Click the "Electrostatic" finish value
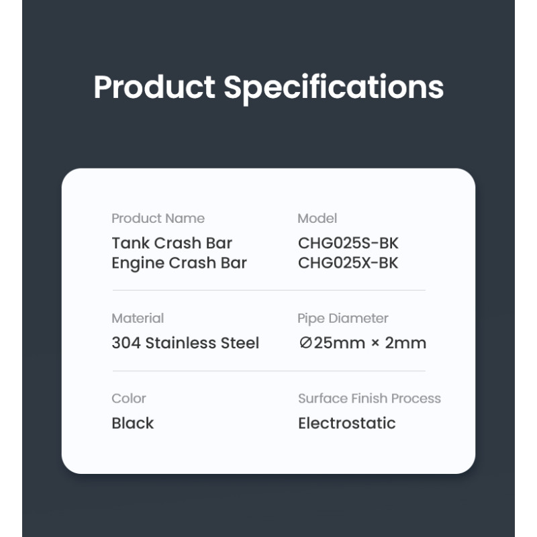 (346, 423)
